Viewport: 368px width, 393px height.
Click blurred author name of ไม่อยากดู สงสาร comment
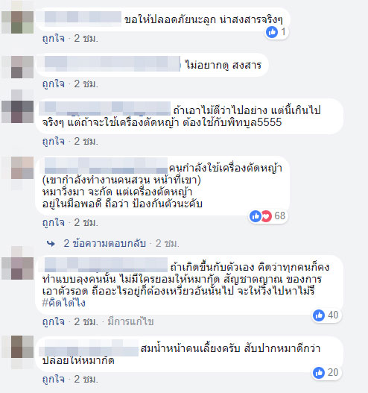click(112, 64)
